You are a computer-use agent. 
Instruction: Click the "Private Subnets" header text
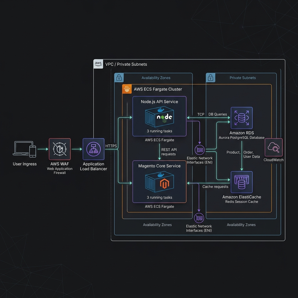pyautogui.click(x=243, y=78)
